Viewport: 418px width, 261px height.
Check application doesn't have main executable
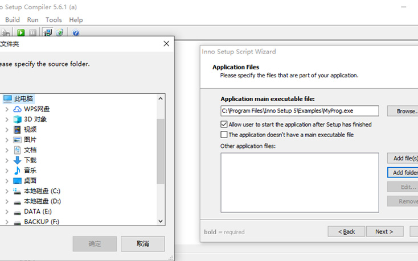tap(224, 135)
